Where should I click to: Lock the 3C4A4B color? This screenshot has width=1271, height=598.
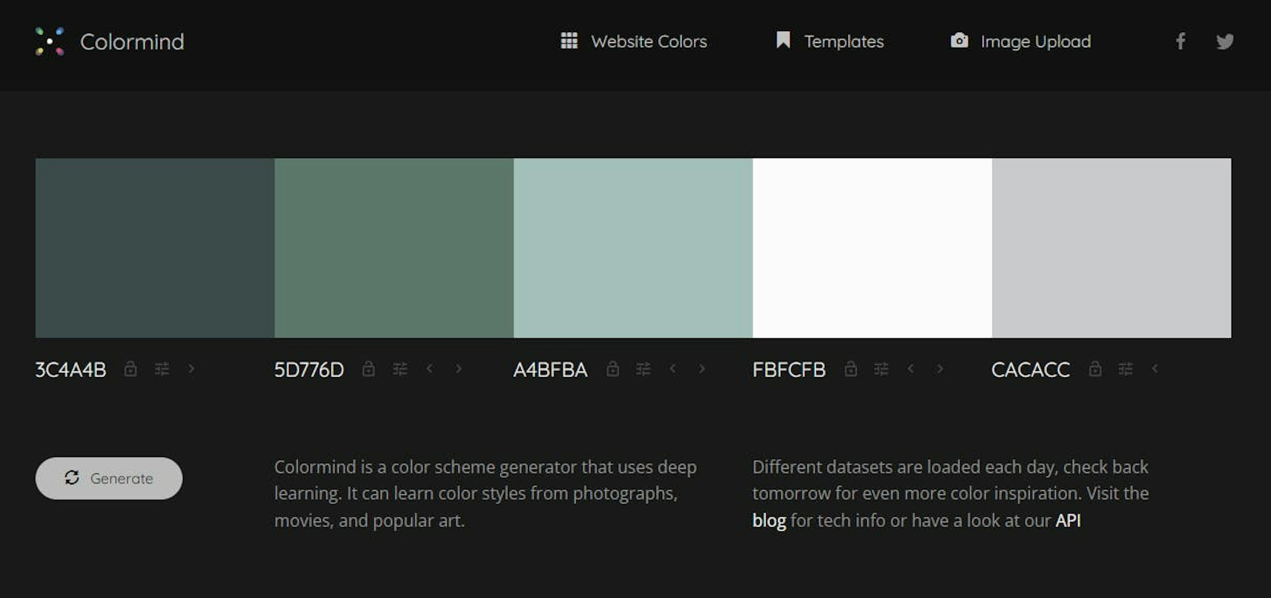click(x=130, y=369)
